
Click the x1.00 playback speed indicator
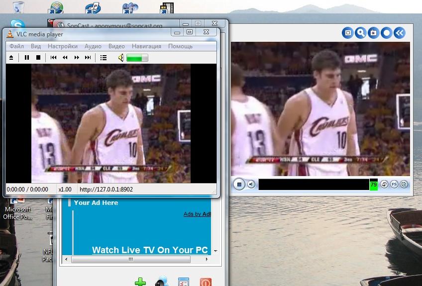(65, 190)
